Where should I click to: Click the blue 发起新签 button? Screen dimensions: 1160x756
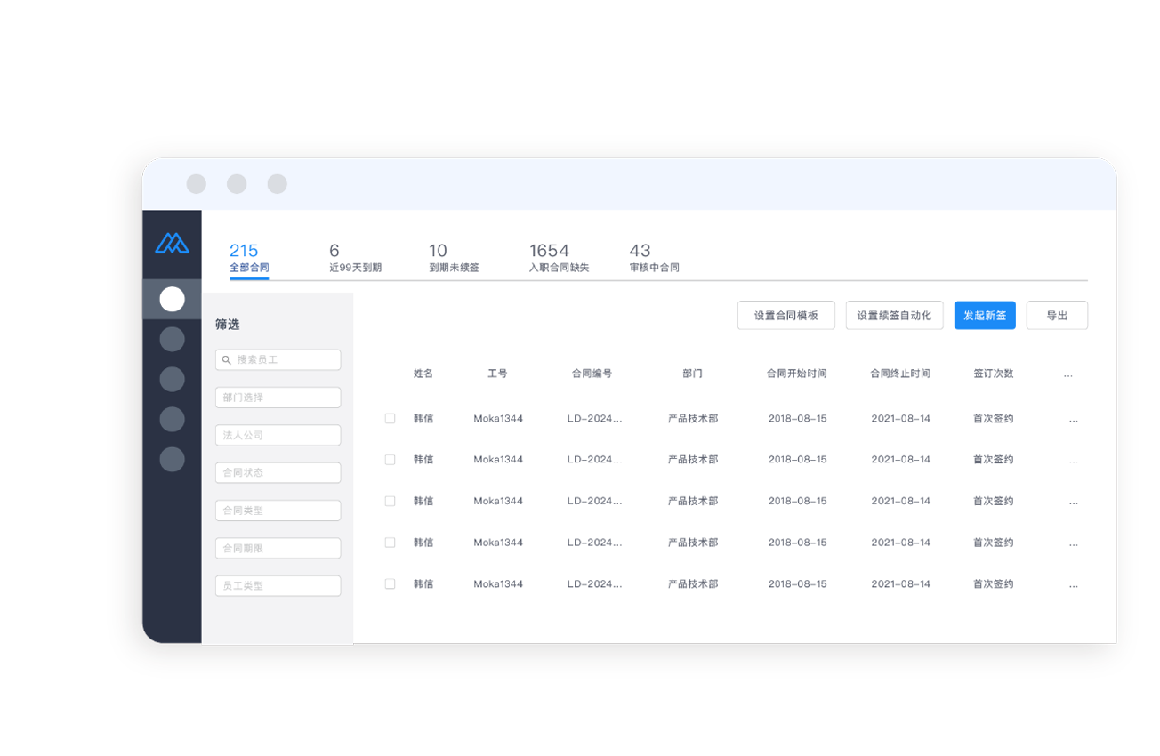985,316
